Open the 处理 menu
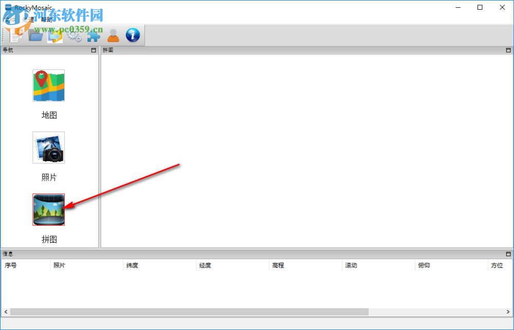The height and width of the screenshot is (330, 514). tap(28, 20)
